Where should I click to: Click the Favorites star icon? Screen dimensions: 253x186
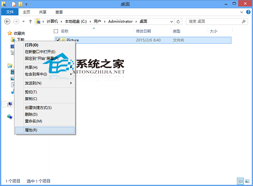10,33
